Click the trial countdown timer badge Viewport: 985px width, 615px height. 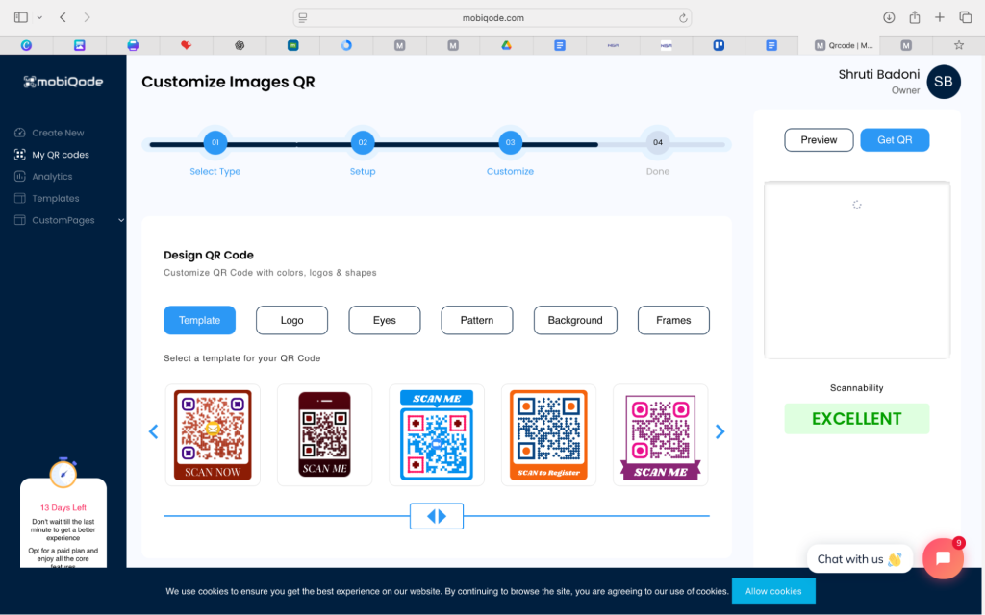[63, 473]
